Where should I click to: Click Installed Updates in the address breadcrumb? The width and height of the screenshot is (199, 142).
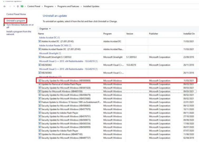pos(91,6)
